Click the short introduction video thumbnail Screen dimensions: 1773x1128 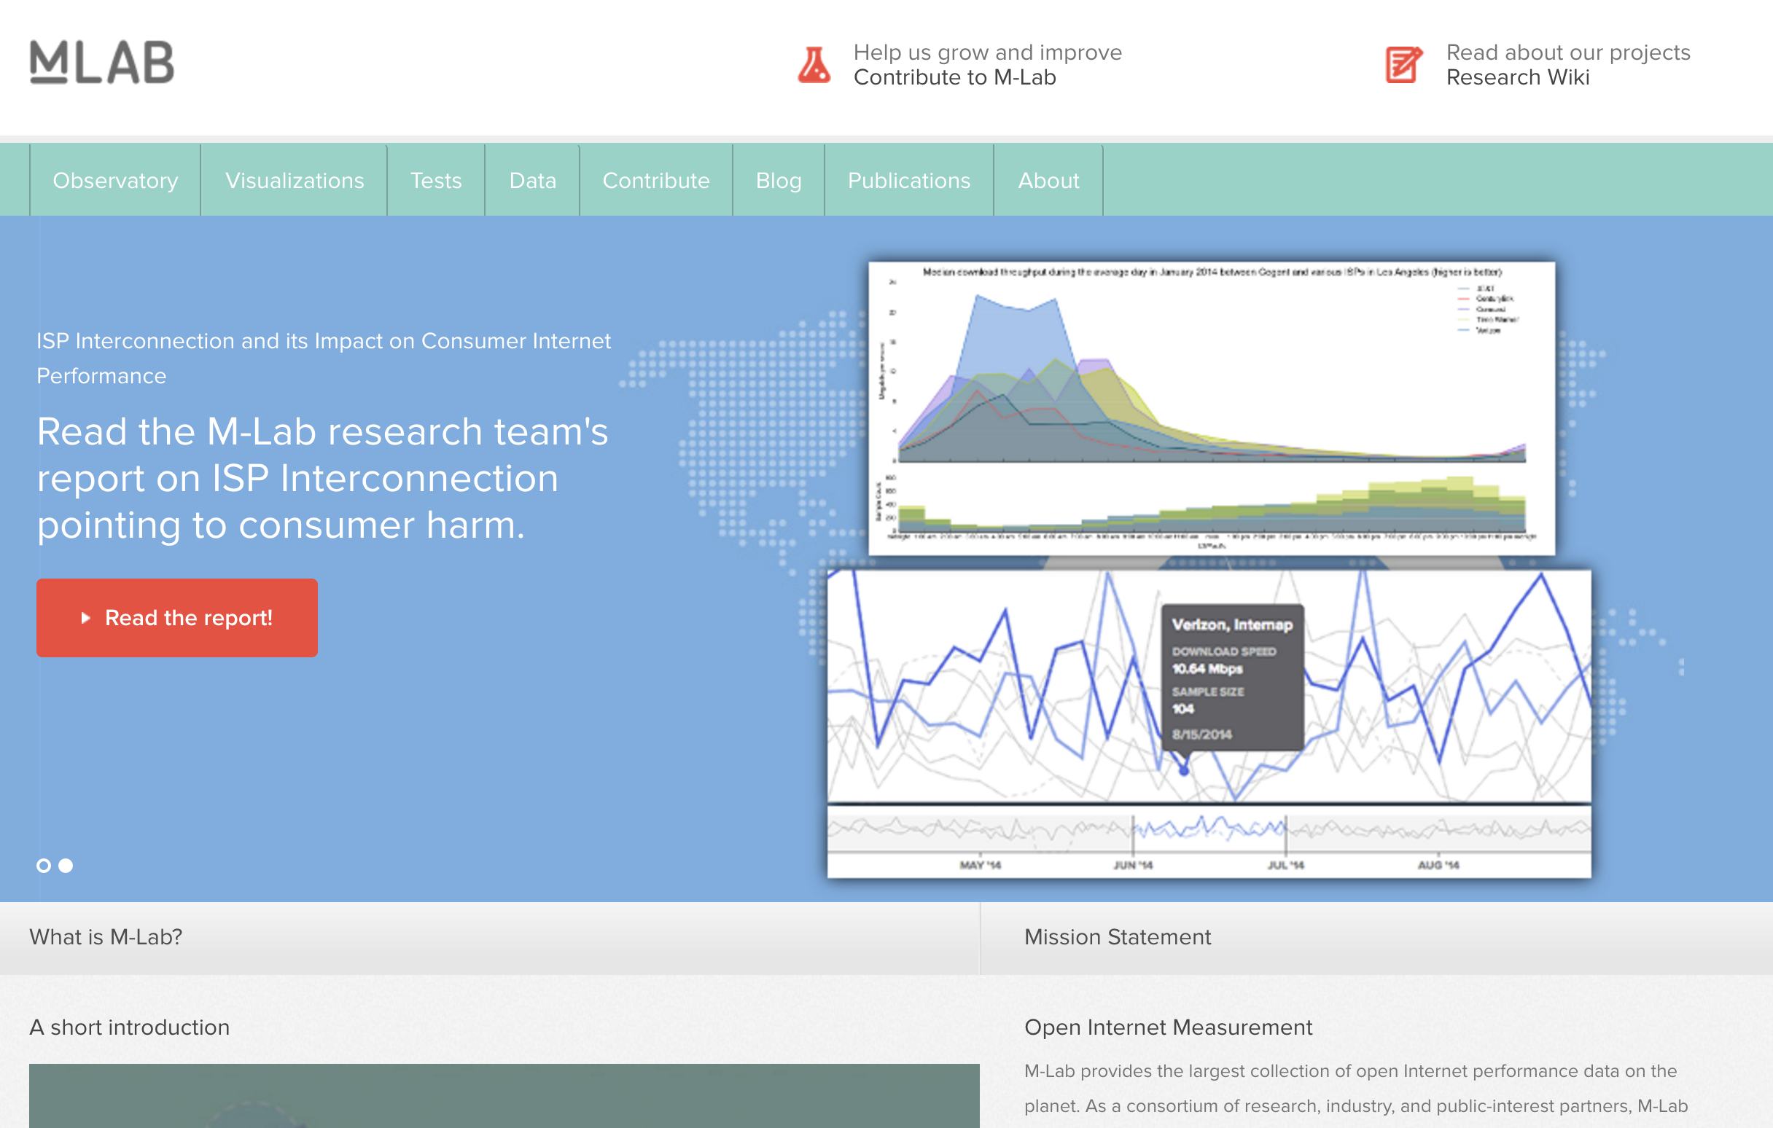[504, 1095]
